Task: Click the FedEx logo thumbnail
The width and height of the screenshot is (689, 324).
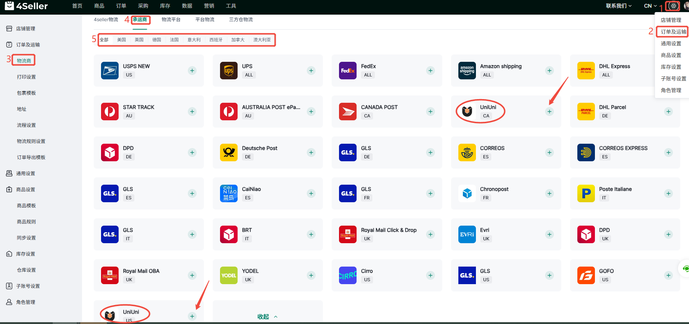Action: [348, 71]
